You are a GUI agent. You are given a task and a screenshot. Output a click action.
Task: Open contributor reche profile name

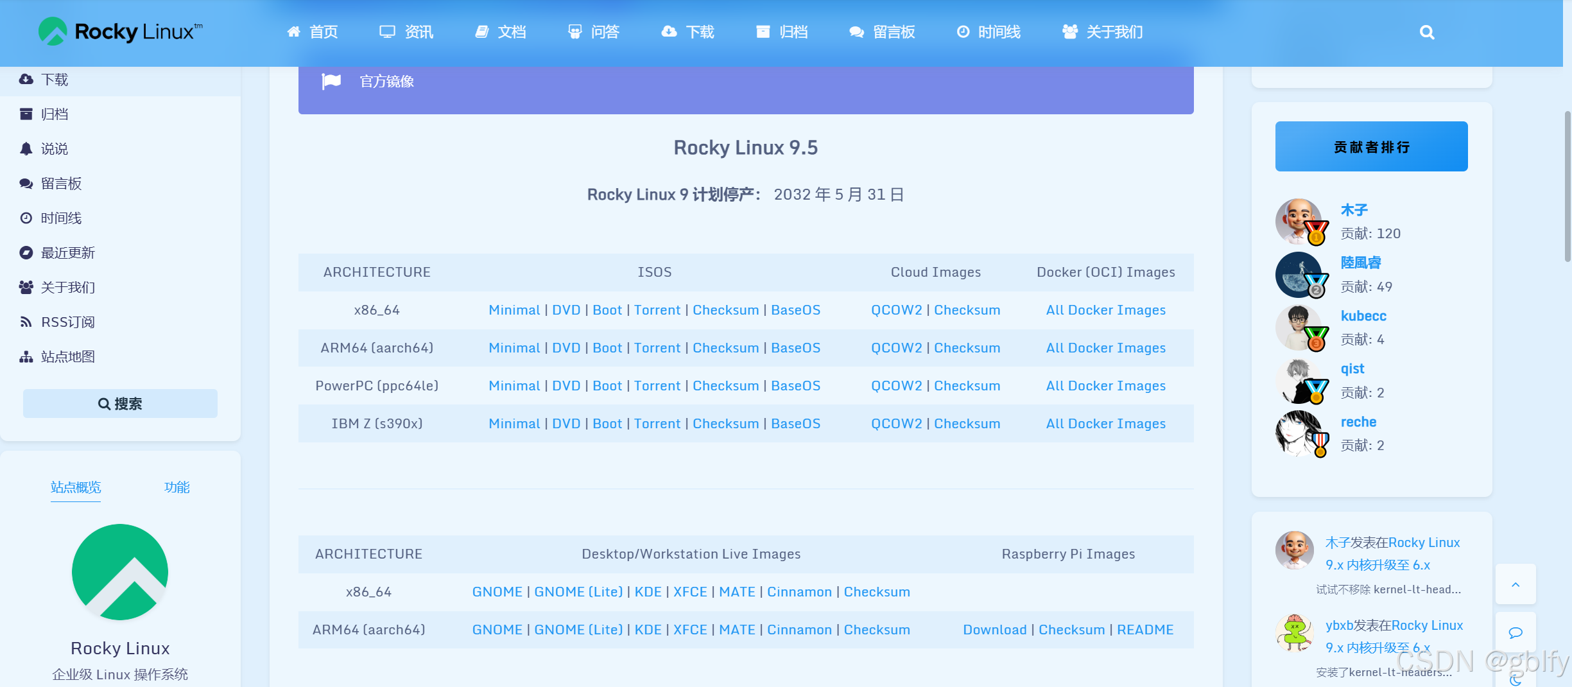coord(1358,422)
